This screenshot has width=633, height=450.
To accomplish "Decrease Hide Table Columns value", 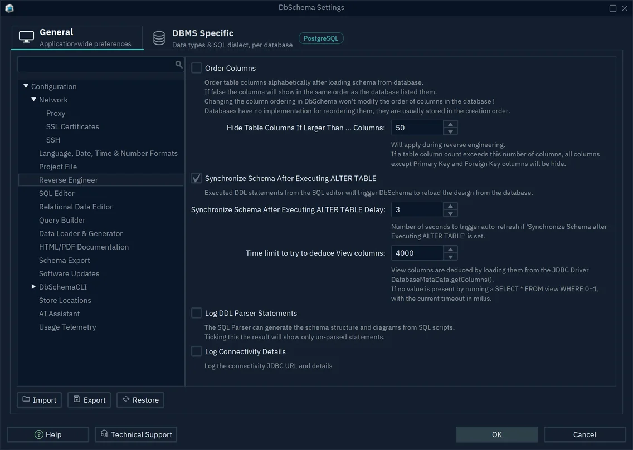I will coord(450,131).
